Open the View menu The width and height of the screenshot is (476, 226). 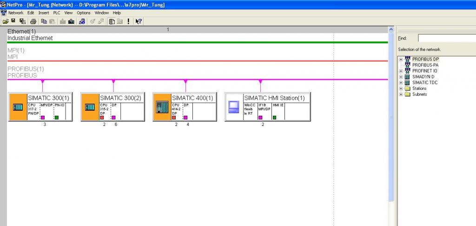tap(69, 13)
